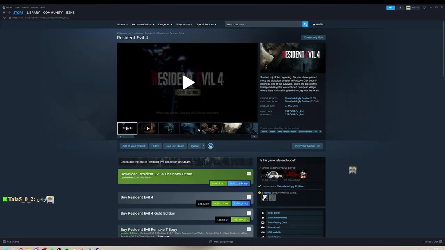Expand the Recommendations dropdown

(x=143, y=24)
